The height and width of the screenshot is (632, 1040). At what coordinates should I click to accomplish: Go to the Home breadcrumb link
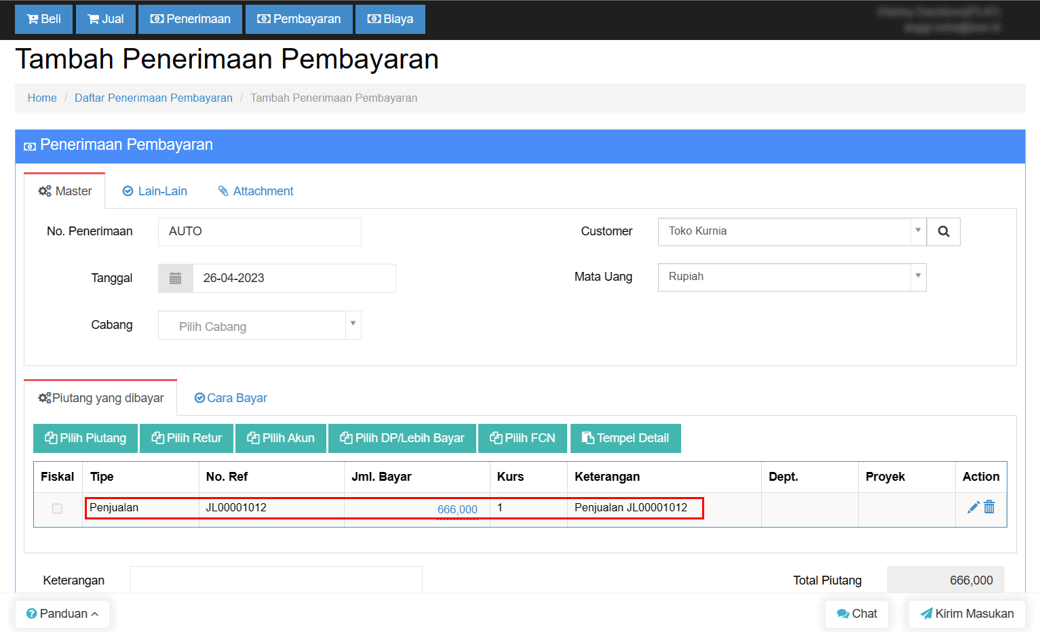point(42,98)
